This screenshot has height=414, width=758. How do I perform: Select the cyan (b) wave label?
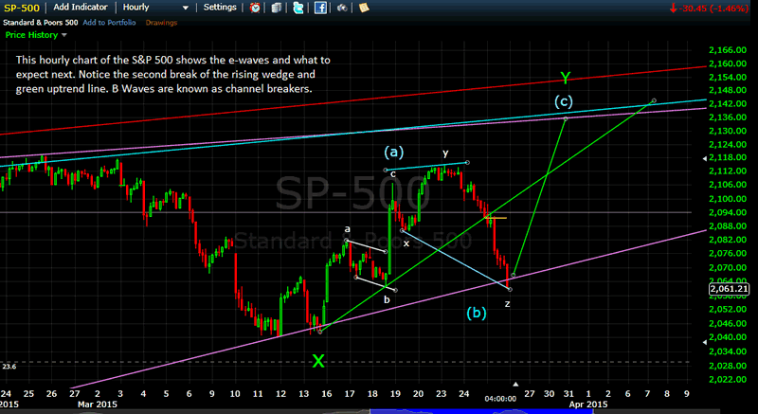477,313
